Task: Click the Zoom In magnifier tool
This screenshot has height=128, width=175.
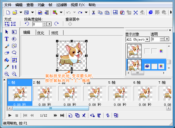Action: click(x=7, y=74)
